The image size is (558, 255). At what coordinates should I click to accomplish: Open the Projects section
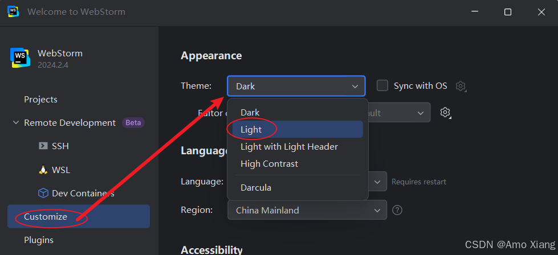pos(40,100)
